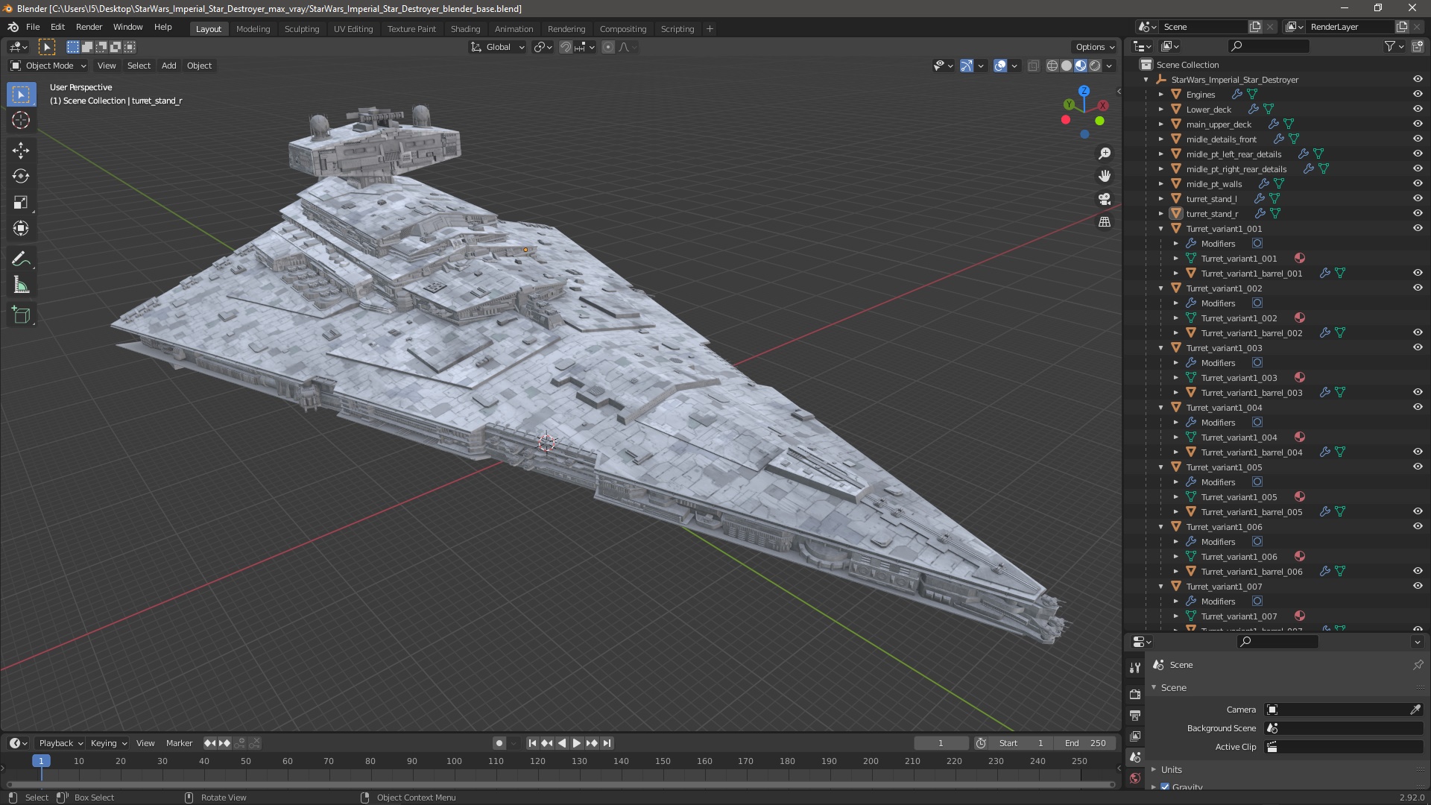Activate the Scale tool

tap(21, 203)
